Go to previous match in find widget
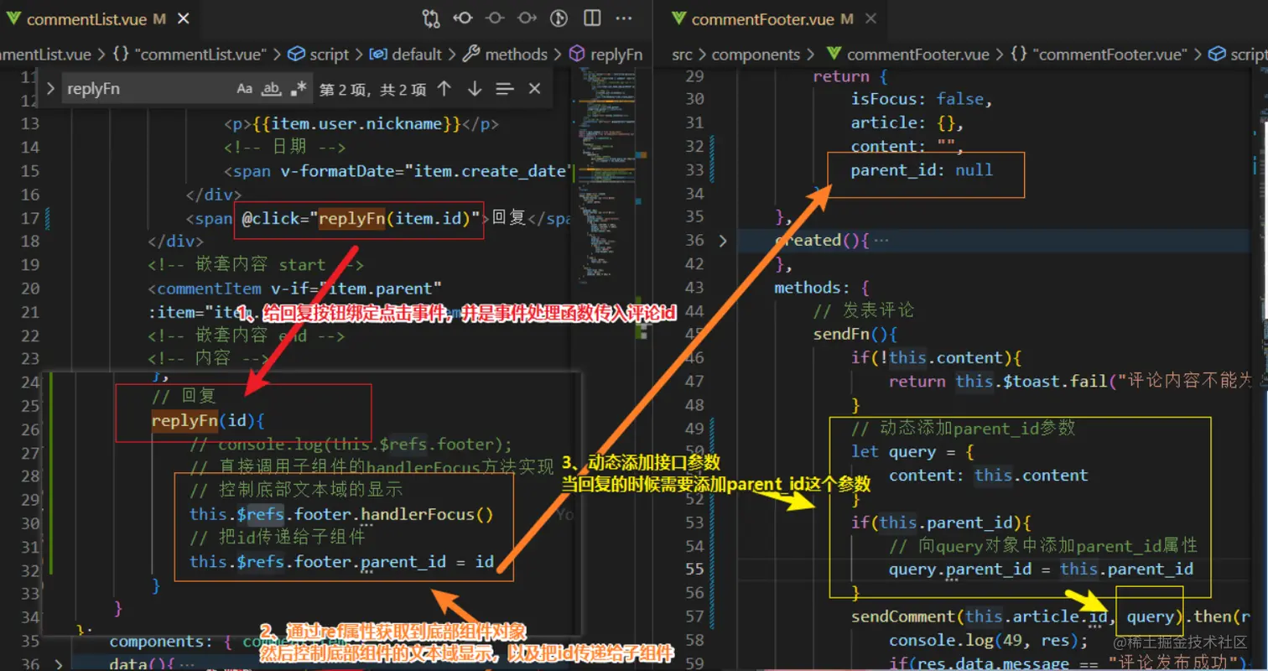The image size is (1268, 671). 444,88
